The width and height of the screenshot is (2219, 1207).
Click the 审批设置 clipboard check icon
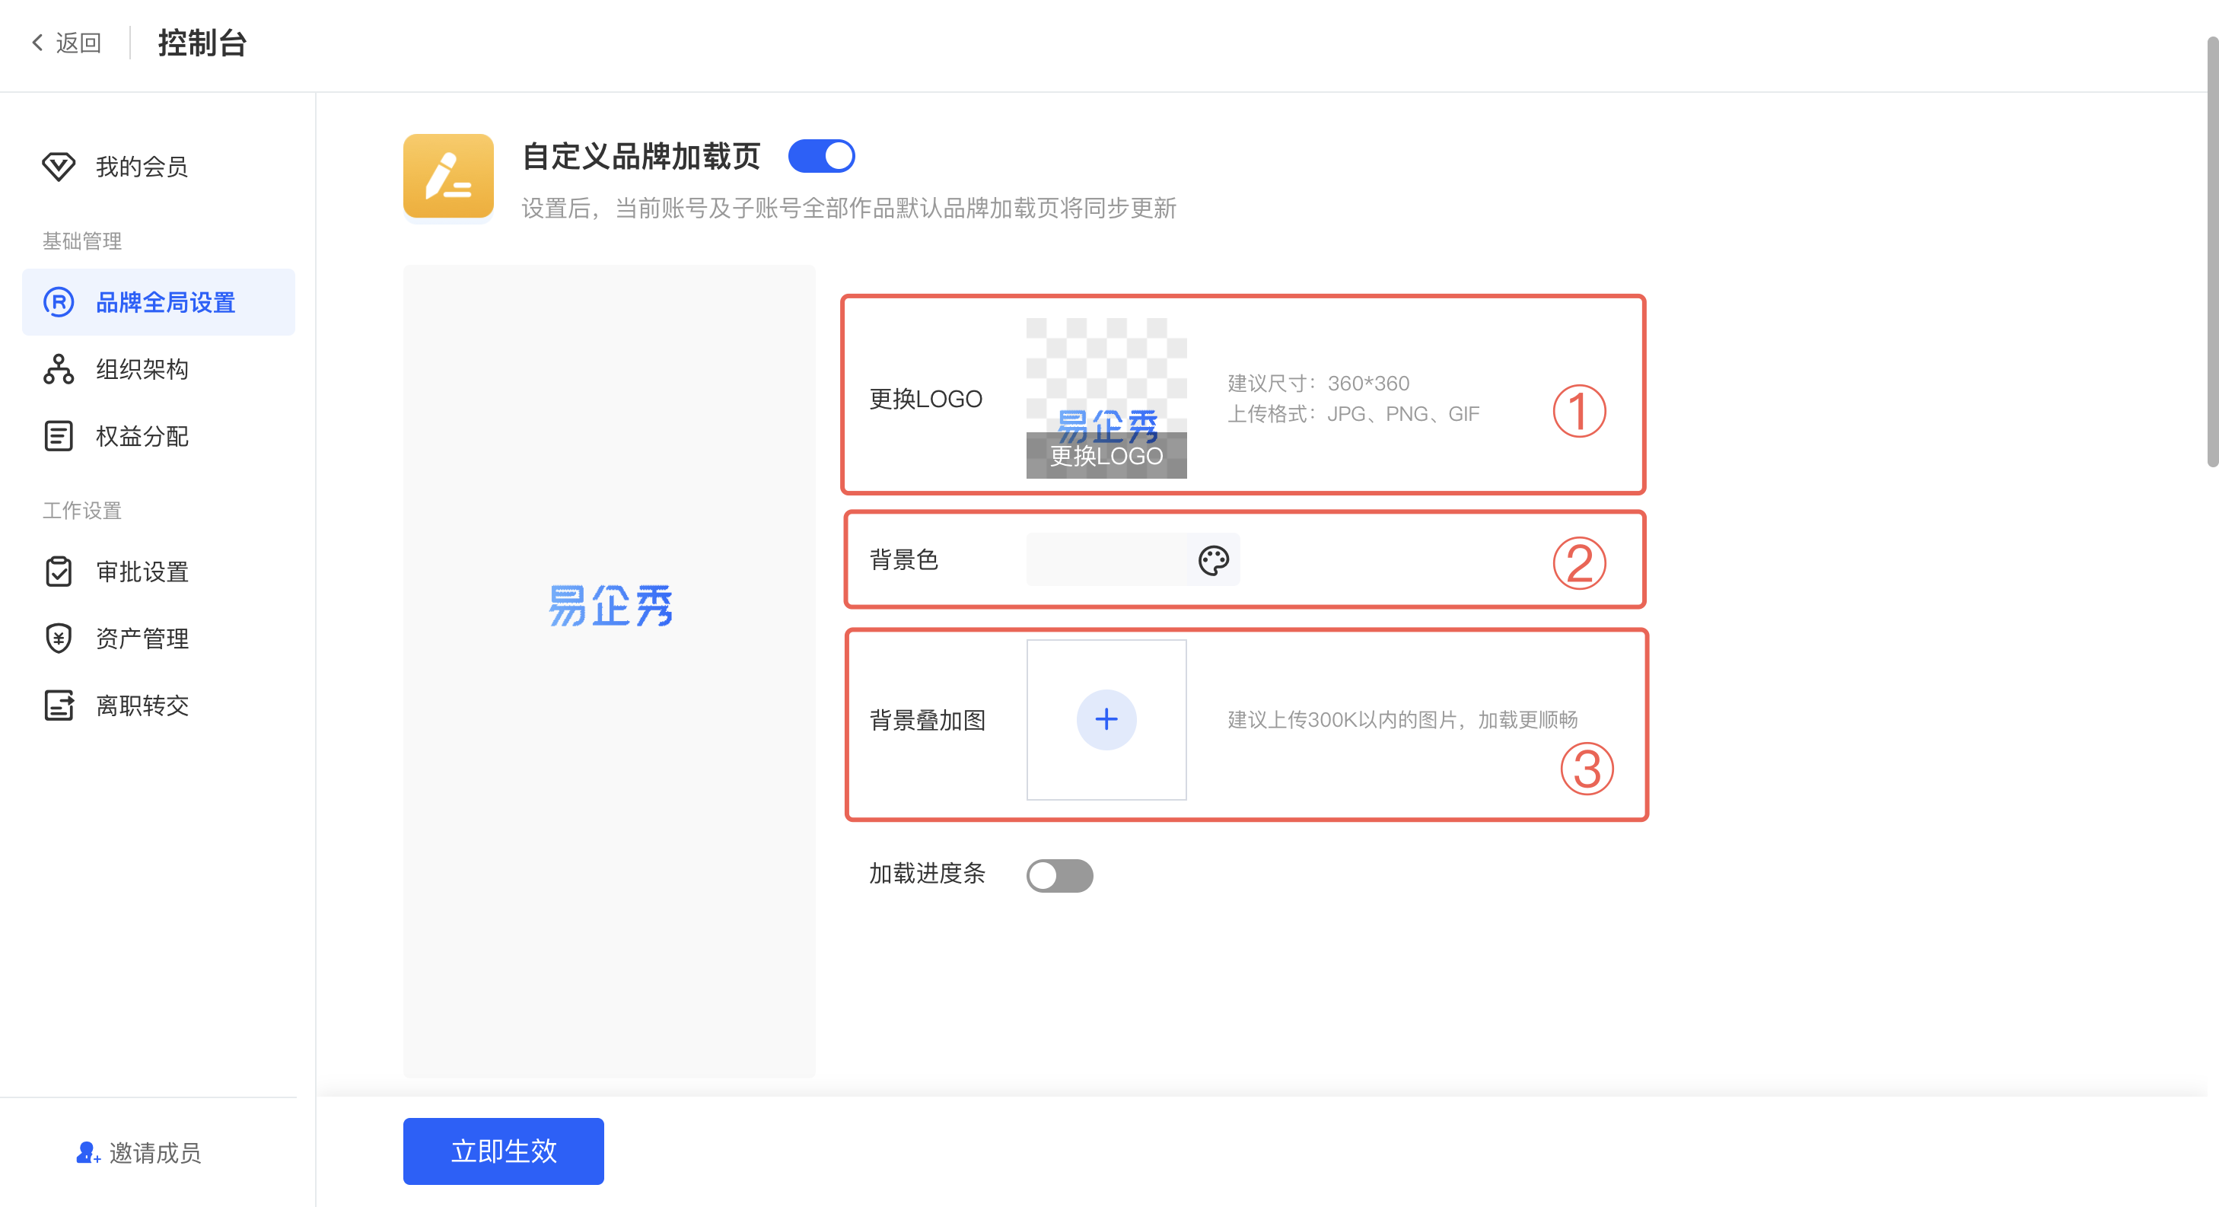coord(59,572)
